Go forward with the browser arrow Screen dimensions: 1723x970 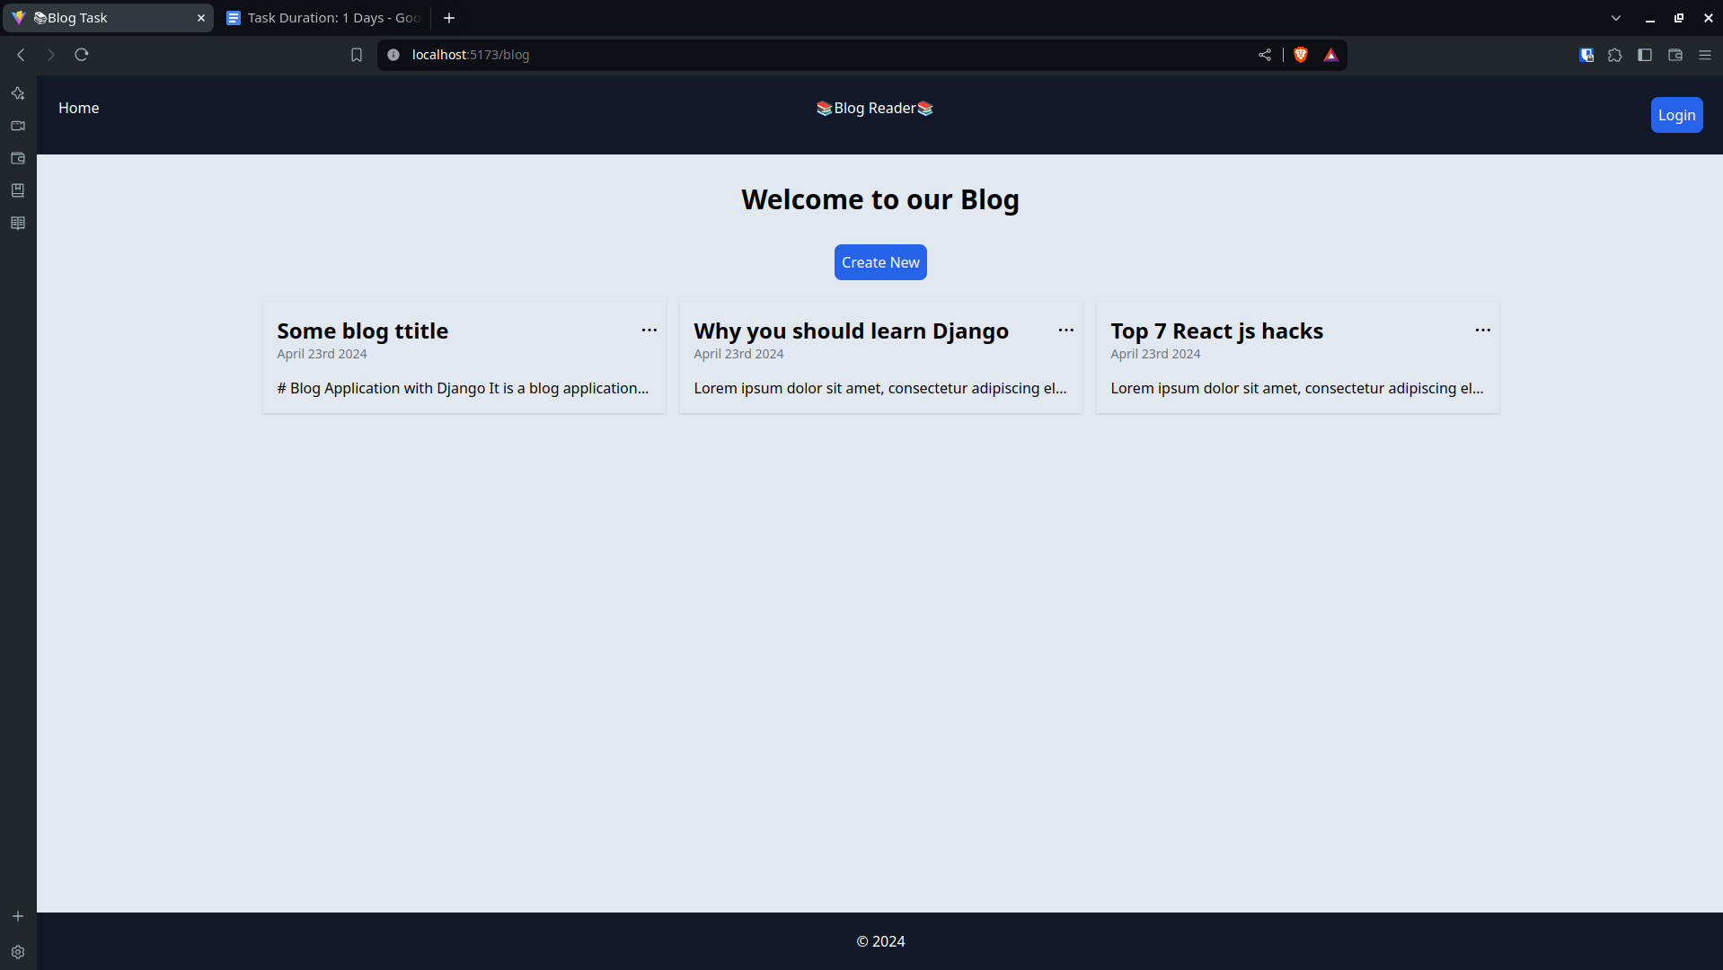[x=51, y=55]
